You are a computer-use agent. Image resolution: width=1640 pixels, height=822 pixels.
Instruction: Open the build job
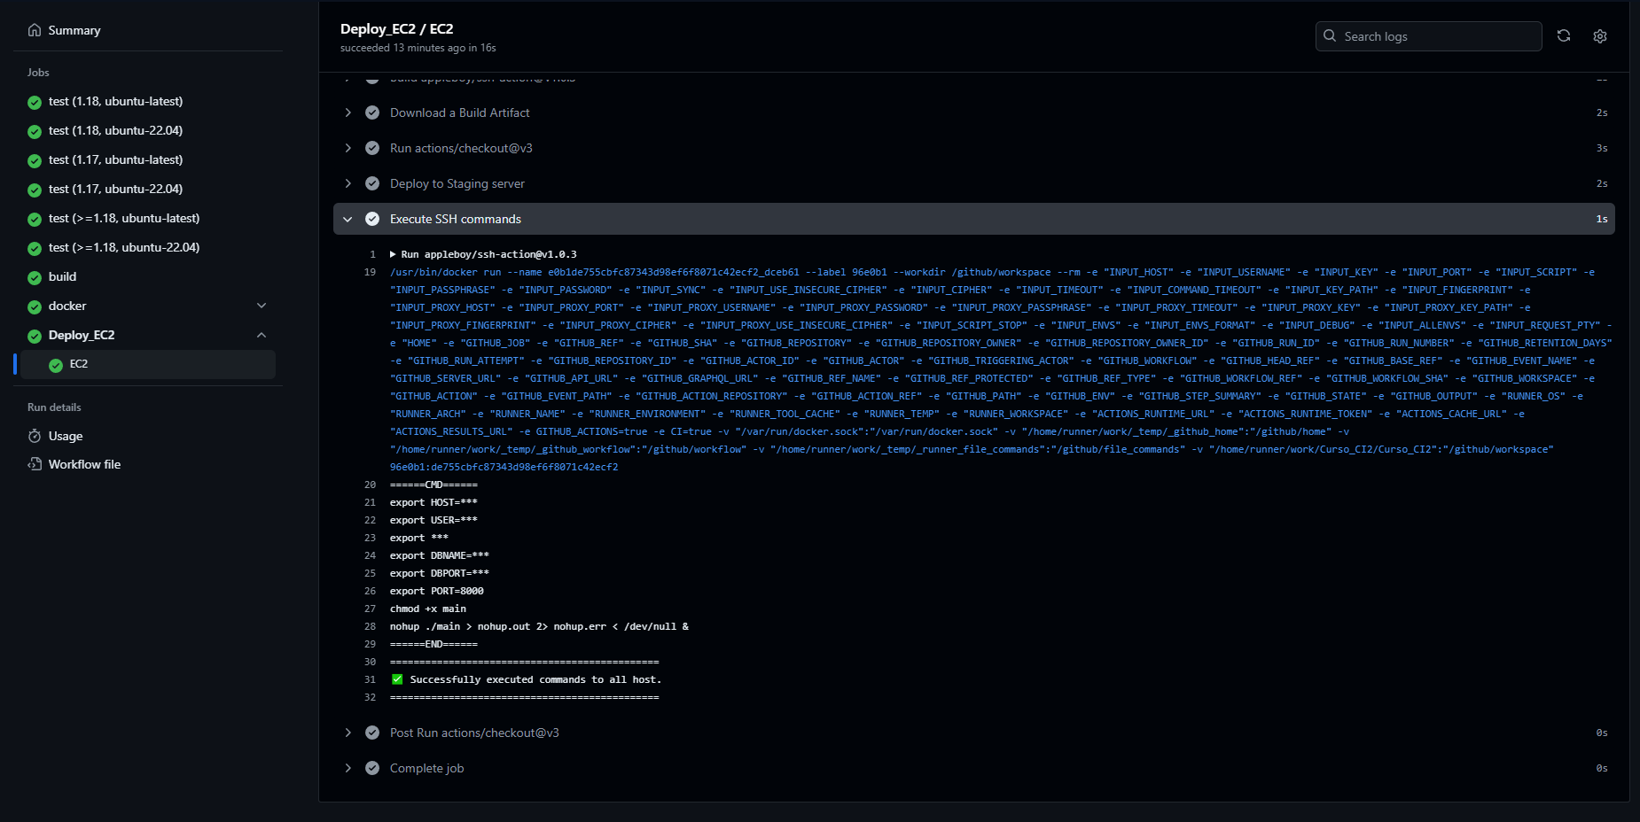pyautogui.click(x=62, y=277)
